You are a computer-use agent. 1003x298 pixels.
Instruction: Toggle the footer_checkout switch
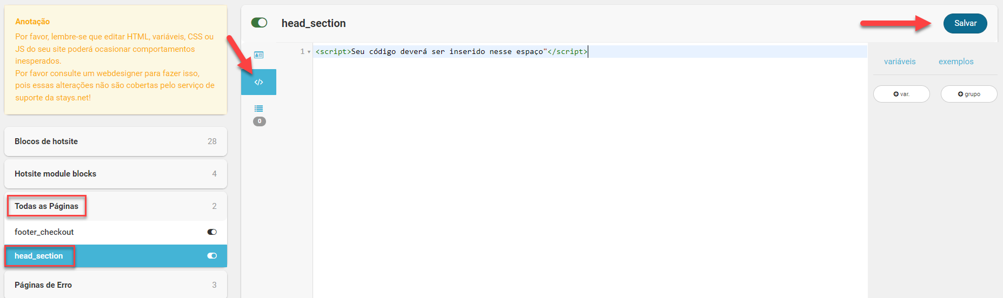click(212, 232)
